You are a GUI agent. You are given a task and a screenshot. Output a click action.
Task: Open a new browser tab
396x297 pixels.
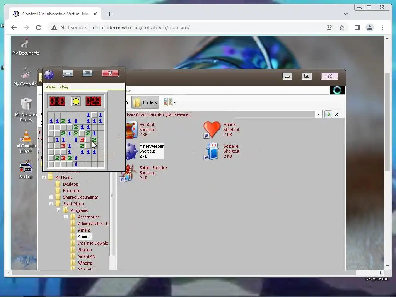109,14
